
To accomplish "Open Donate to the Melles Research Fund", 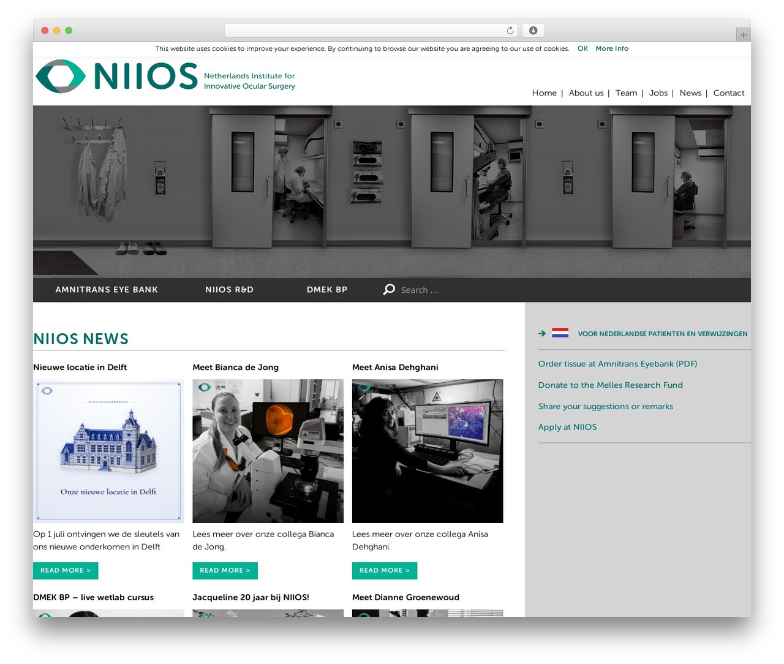I will pyautogui.click(x=610, y=385).
